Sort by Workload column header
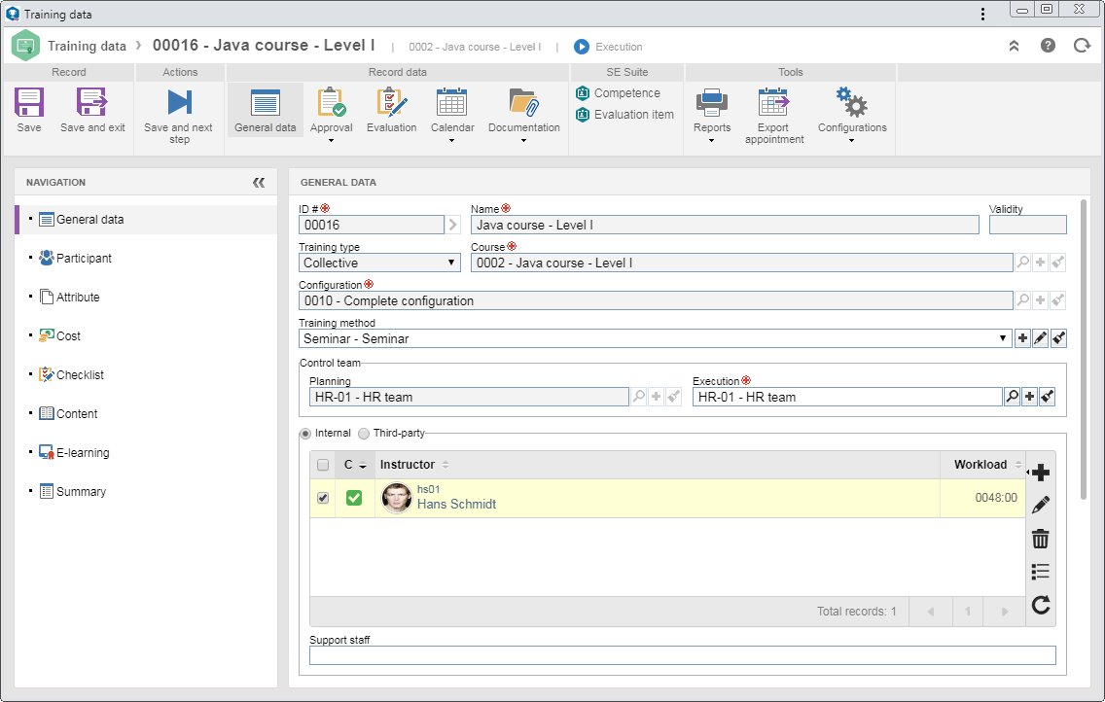The width and height of the screenshot is (1105, 702). (x=980, y=465)
